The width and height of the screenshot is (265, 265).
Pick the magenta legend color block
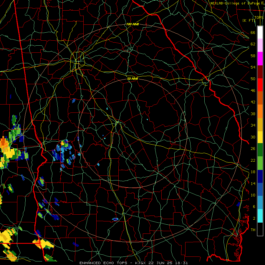(x=260, y=59)
